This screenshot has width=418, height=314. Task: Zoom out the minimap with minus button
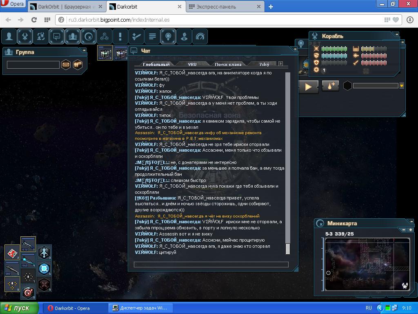click(x=404, y=230)
